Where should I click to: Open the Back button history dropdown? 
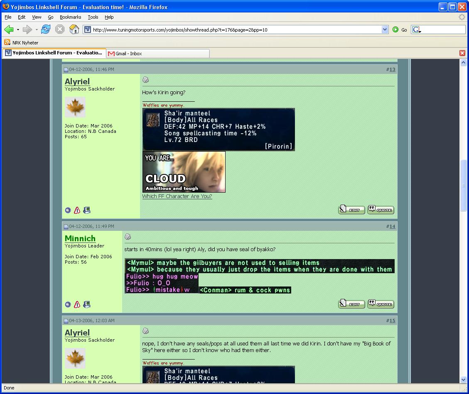pyautogui.click(x=18, y=30)
